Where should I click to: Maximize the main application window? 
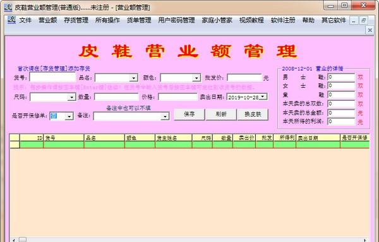345,5
